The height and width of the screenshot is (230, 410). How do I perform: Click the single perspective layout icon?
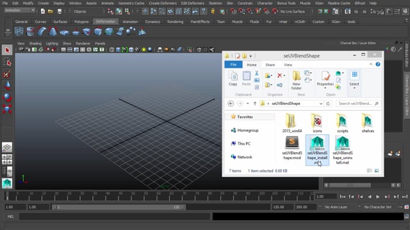(7, 148)
